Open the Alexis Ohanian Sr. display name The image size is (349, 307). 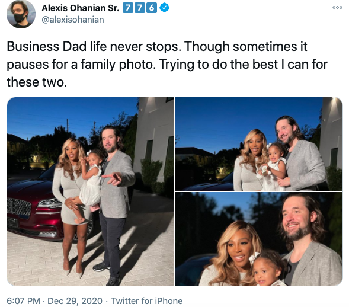coord(81,8)
